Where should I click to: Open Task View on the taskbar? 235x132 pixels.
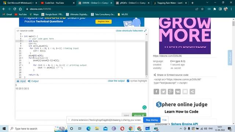(80, 129)
